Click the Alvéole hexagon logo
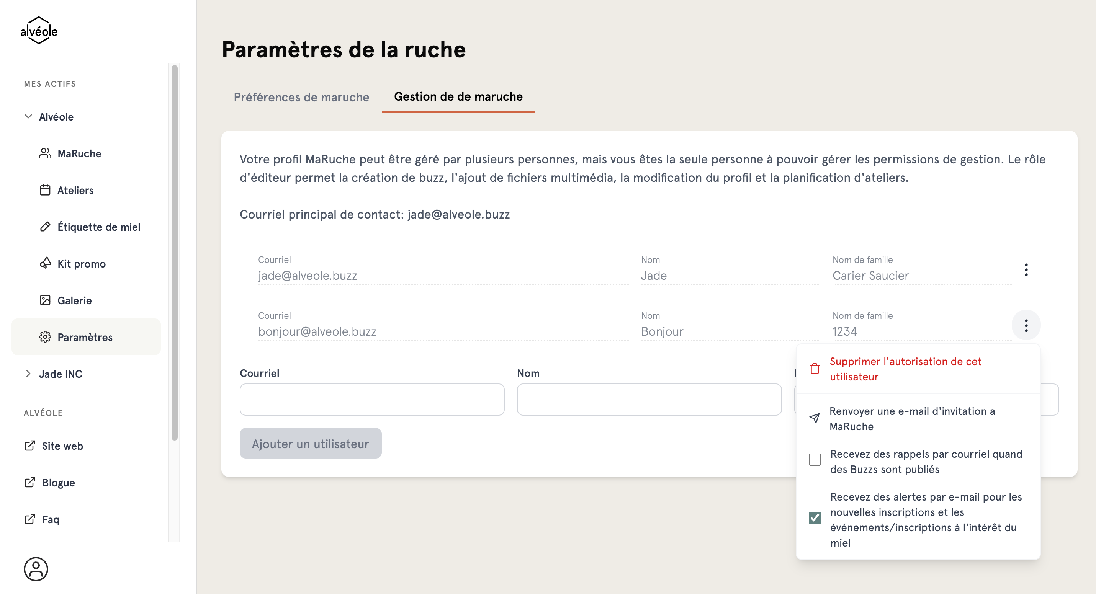This screenshot has width=1096, height=594. pyautogui.click(x=39, y=30)
